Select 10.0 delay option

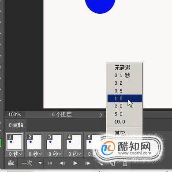point(125,122)
